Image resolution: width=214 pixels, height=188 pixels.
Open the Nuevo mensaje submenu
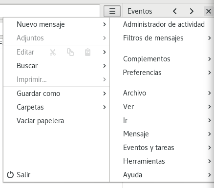pyautogui.click(x=56, y=24)
